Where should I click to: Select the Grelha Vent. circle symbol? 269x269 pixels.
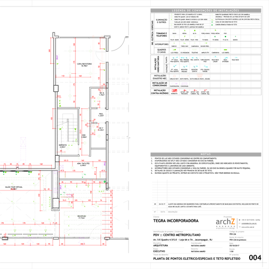[174, 76]
